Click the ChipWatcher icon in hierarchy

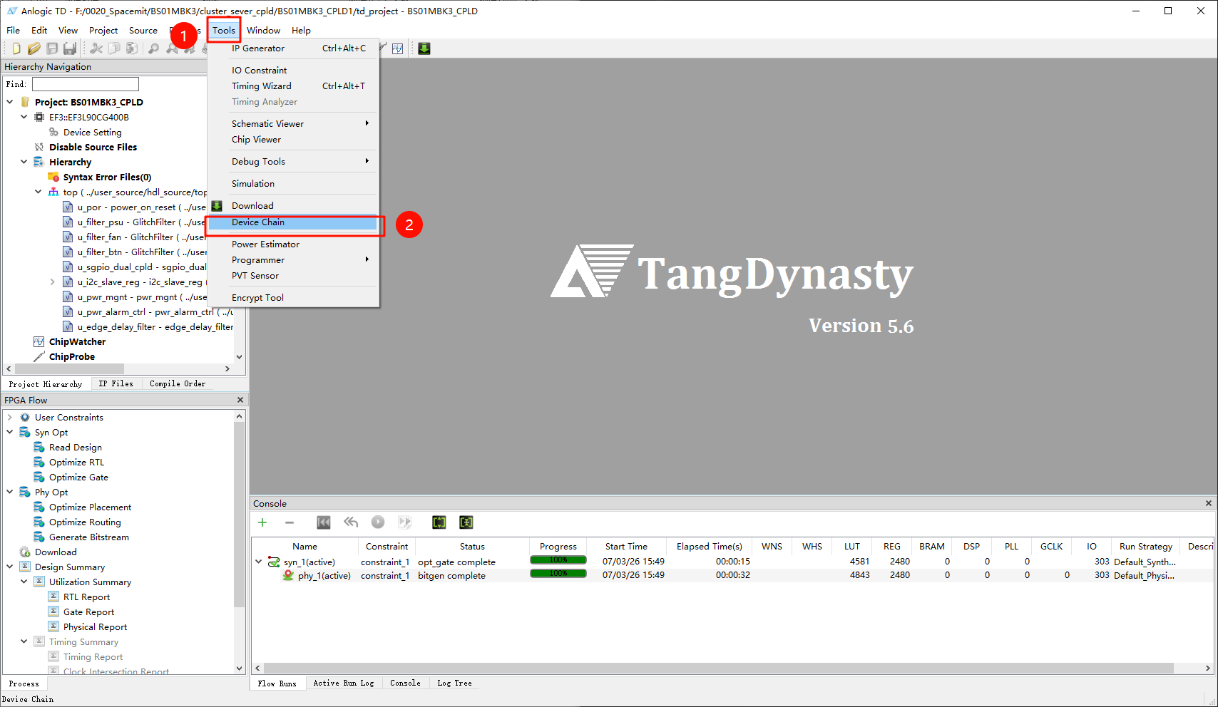tap(39, 342)
